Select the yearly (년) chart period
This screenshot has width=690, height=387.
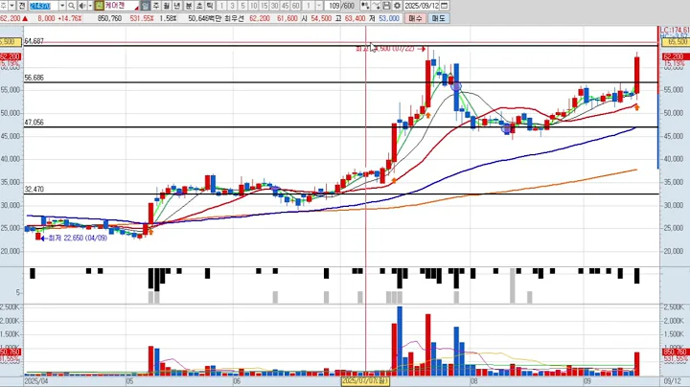click(x=177, y=6)
